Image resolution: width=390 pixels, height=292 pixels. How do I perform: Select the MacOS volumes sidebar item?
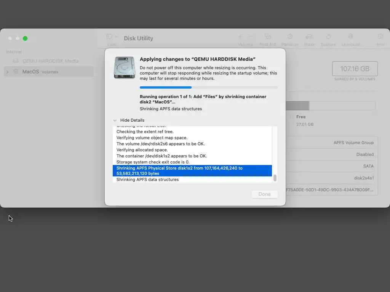pos(49,72)
